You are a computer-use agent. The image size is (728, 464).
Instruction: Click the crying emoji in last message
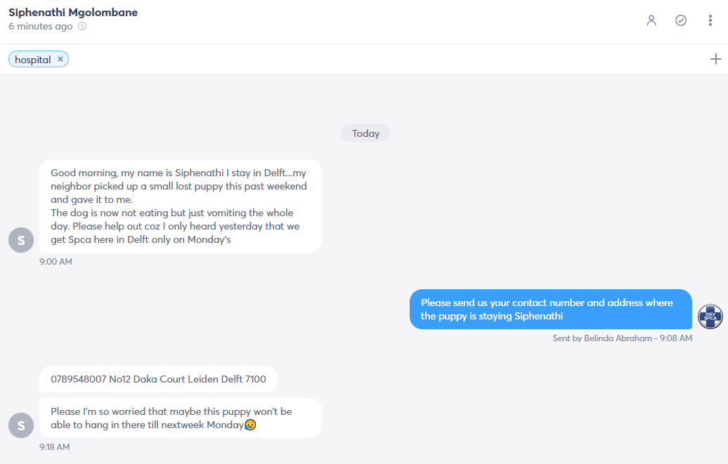(250, 425)
